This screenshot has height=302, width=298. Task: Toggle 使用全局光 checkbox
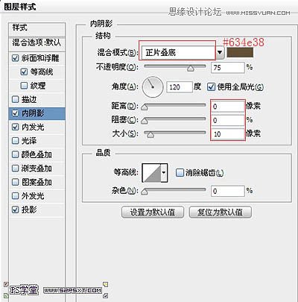tap(211, 87)
